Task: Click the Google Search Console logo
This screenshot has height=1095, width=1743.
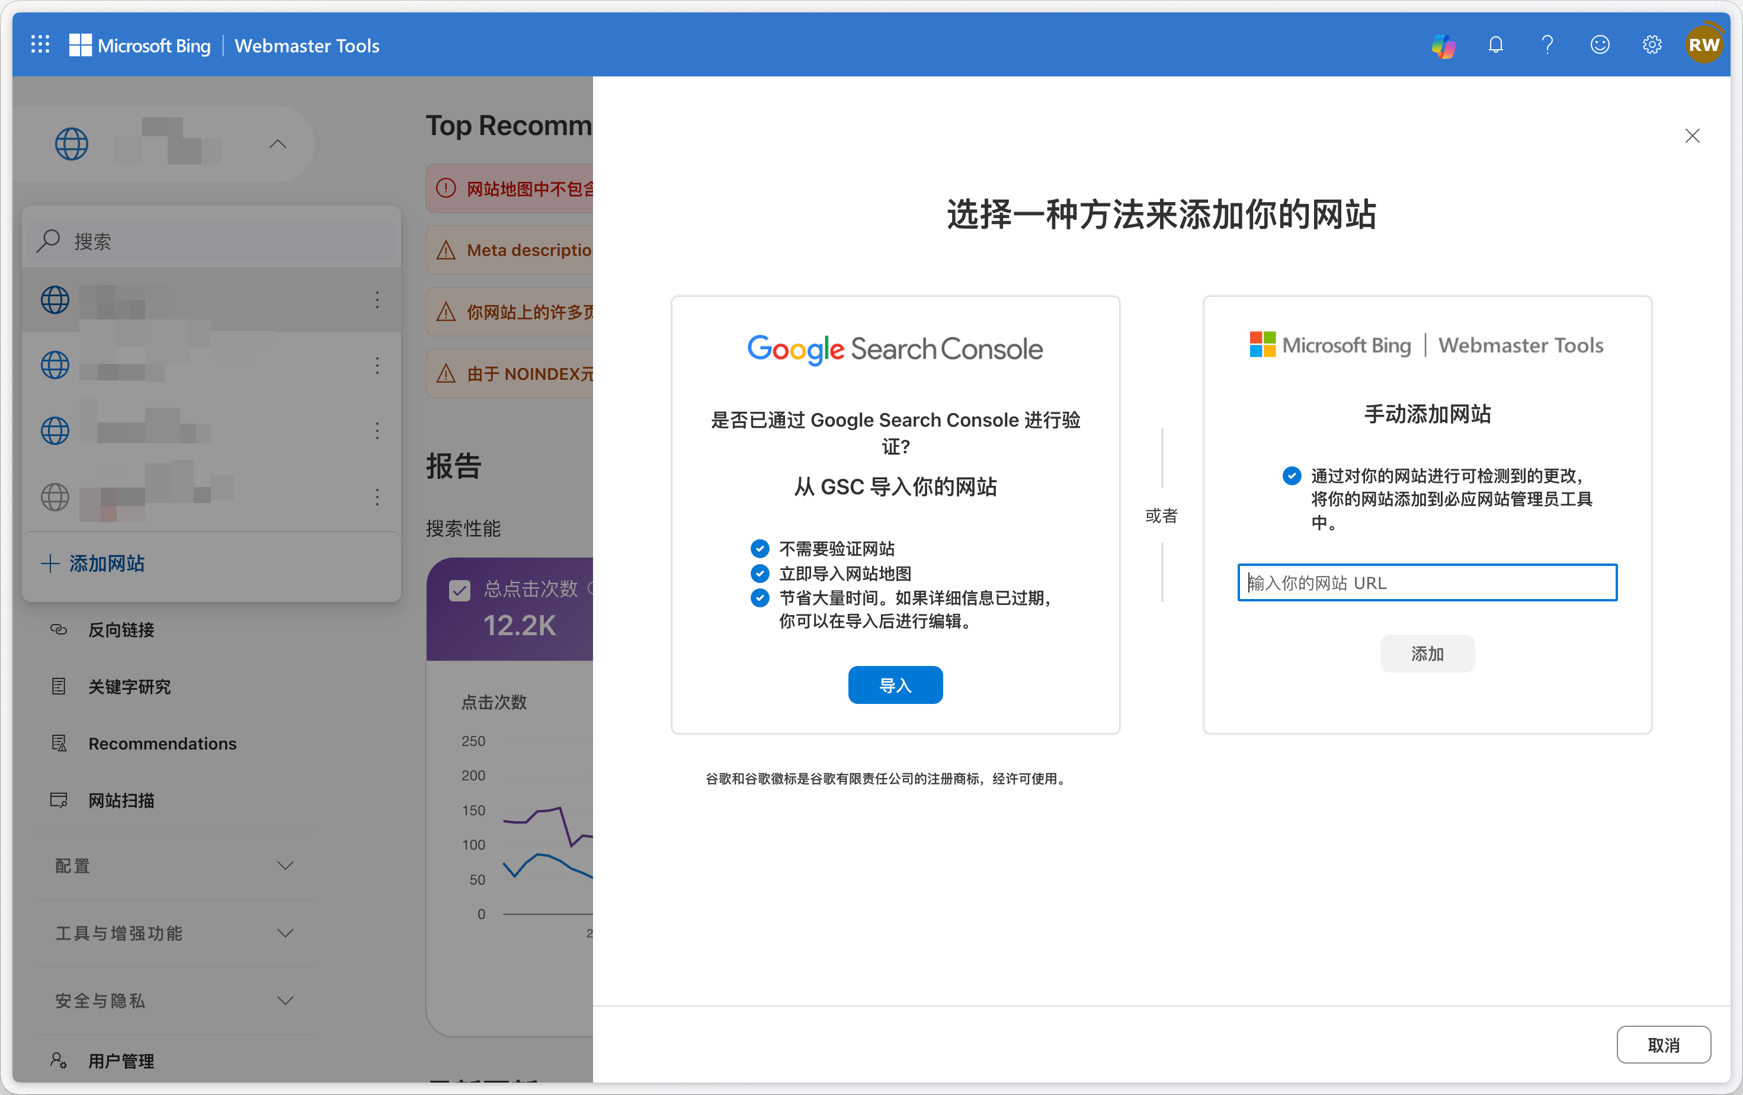Action: [895, 350]
